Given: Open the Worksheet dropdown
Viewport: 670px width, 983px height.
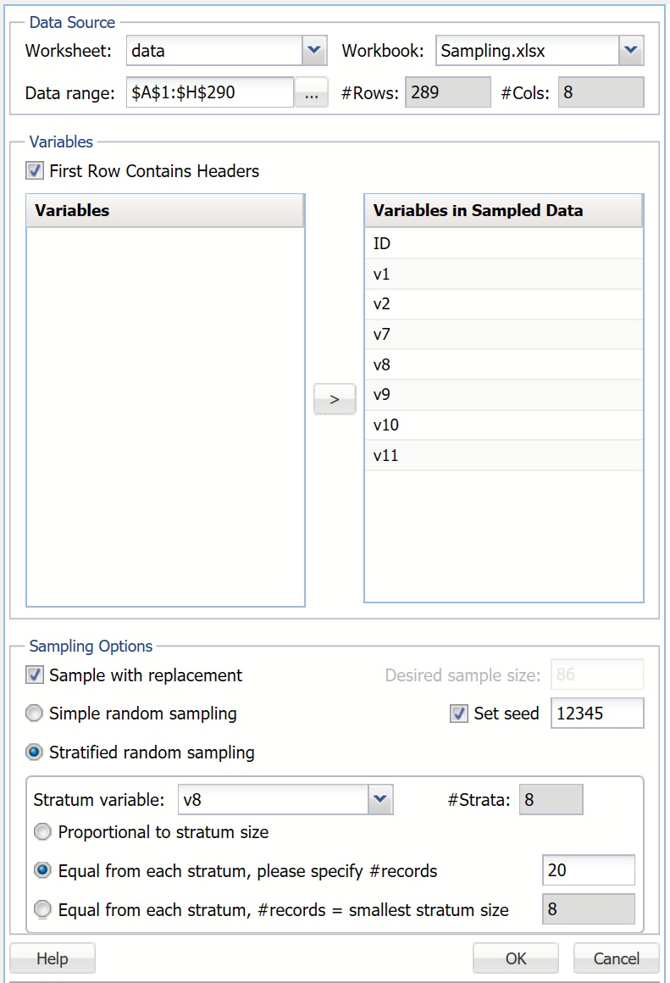Looking at the screenshot, I should [x=314, y=51].
